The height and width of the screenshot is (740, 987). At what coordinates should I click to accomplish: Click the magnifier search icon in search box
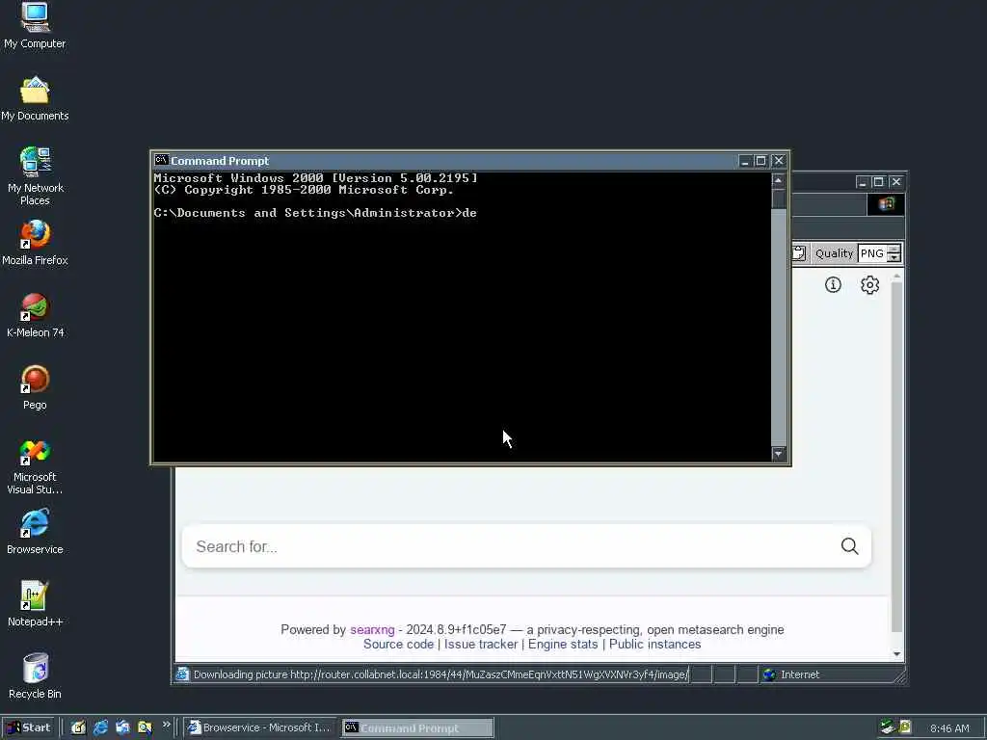850,546
